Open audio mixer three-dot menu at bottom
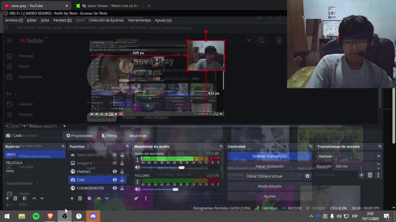 pyautogui.click(x=146, y=198)
